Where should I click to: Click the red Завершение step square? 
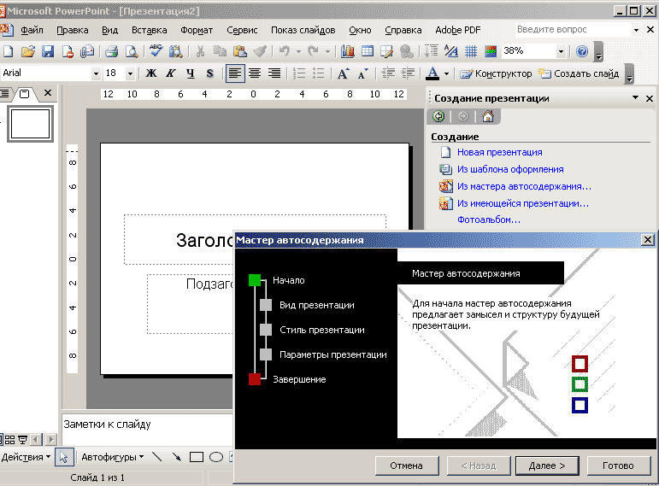click(254, 379)
